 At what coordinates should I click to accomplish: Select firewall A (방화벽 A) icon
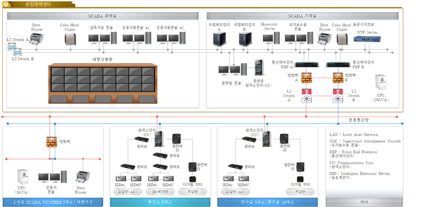point(307,77)
